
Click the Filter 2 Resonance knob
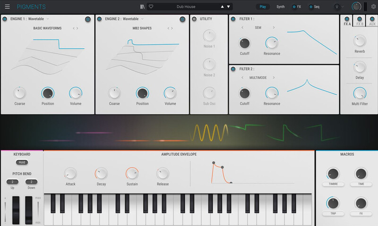pyautogui.click(x=272, y=93)
